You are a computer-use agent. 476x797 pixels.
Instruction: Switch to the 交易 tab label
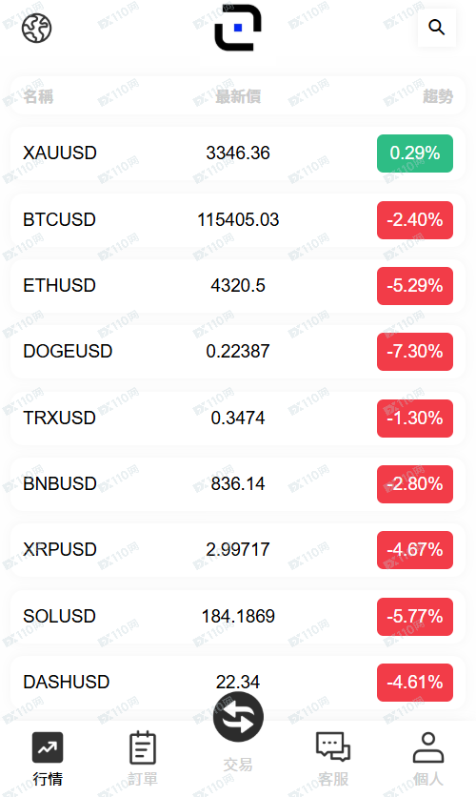click(238, 765)
